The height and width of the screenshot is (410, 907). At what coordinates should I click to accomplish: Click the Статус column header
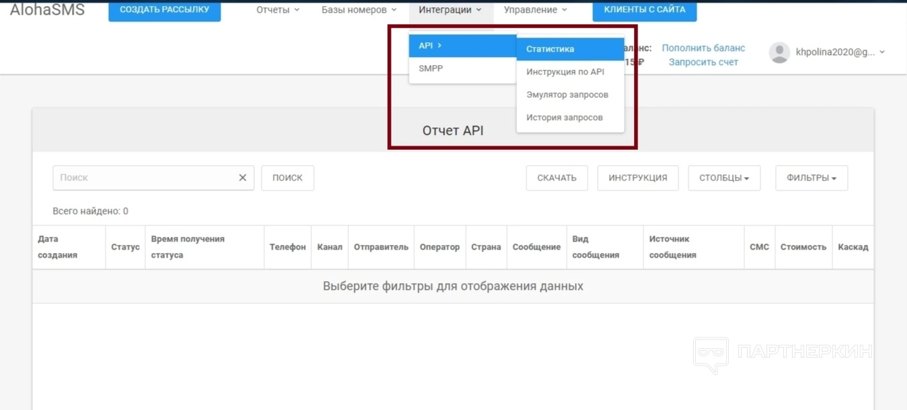pos(125,247)
